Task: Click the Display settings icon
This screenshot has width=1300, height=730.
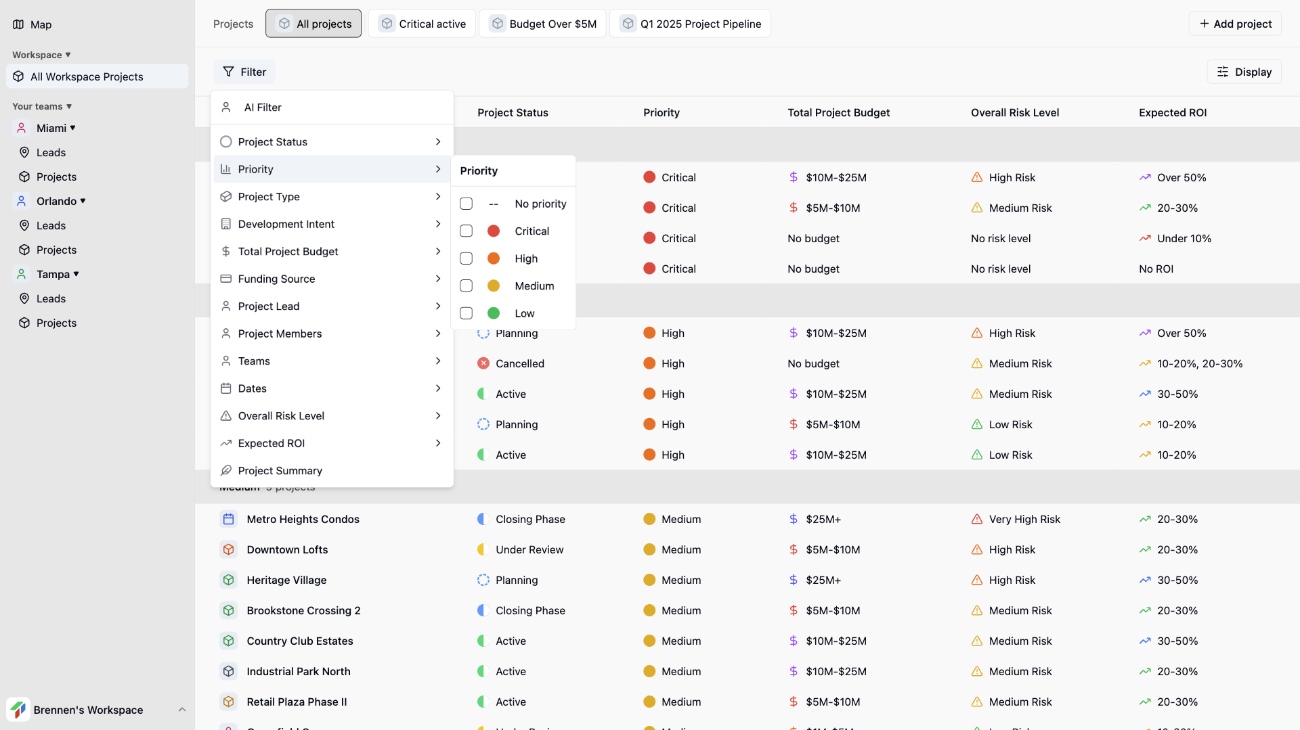Action: 1223,72
